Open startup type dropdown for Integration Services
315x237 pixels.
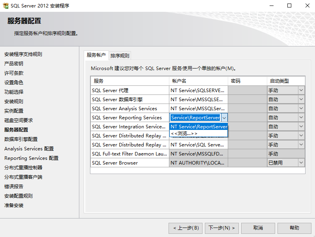[301, 126]
